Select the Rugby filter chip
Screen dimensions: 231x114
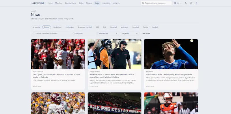pyautogui.click(x=146, y=27)
